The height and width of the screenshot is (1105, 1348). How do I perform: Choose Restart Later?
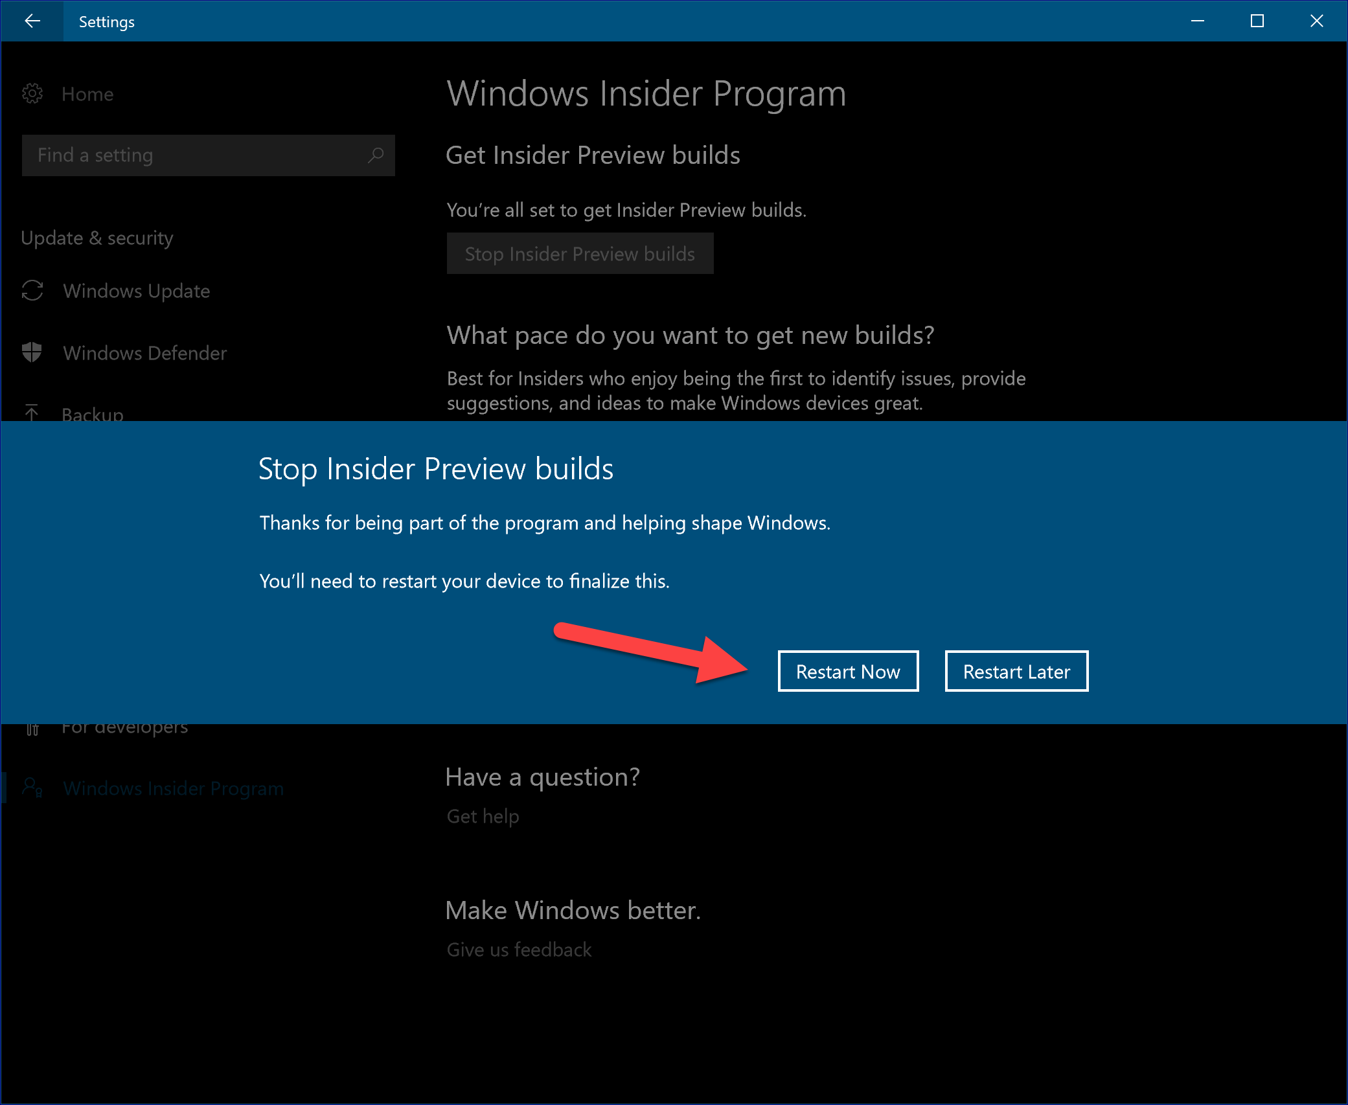(1016, 672)
